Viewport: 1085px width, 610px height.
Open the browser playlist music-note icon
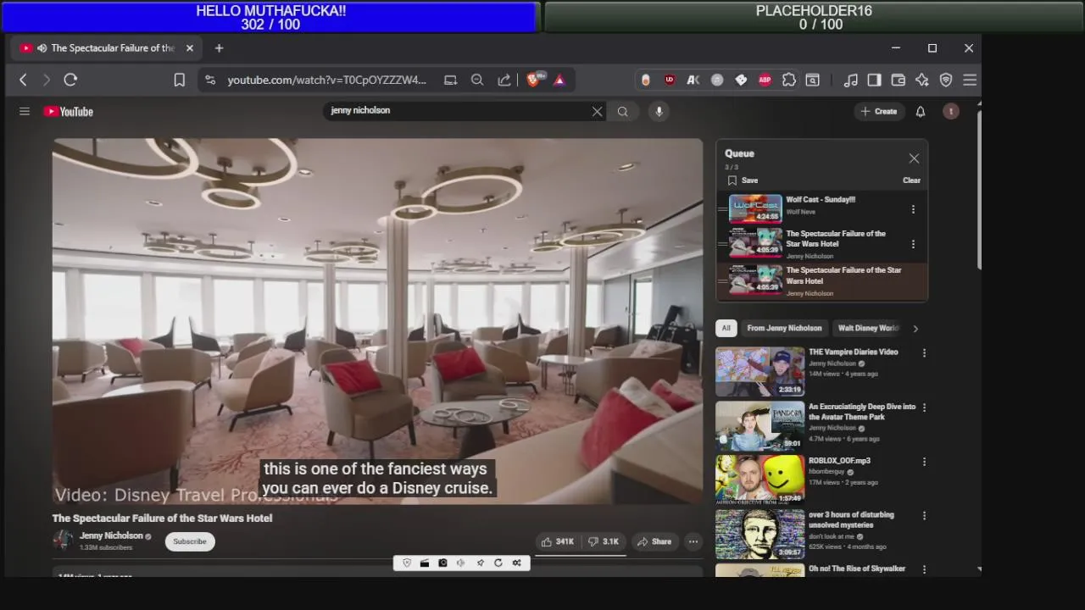click(850, 80)
